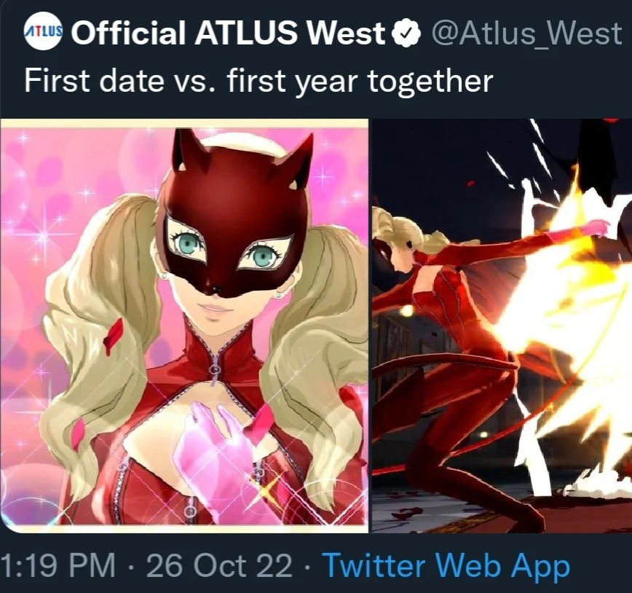Image resolution: width=632 pixels, height=593 pixels.
Task: Click the 26 Oct 22 date
Action: click(219, 565)
